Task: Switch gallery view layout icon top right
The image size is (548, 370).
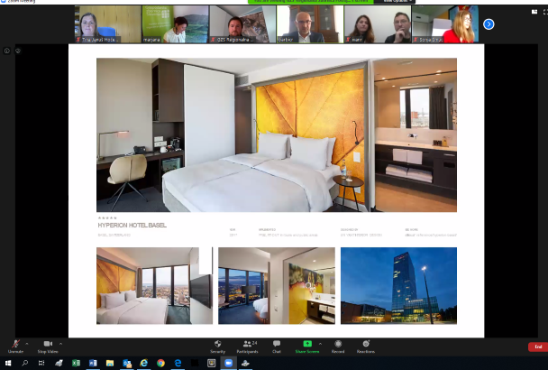Action: pos(534,12)
